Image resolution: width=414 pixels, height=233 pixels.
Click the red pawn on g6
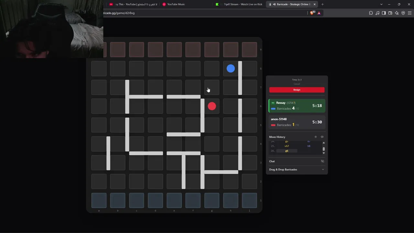(x=212, y=106)
